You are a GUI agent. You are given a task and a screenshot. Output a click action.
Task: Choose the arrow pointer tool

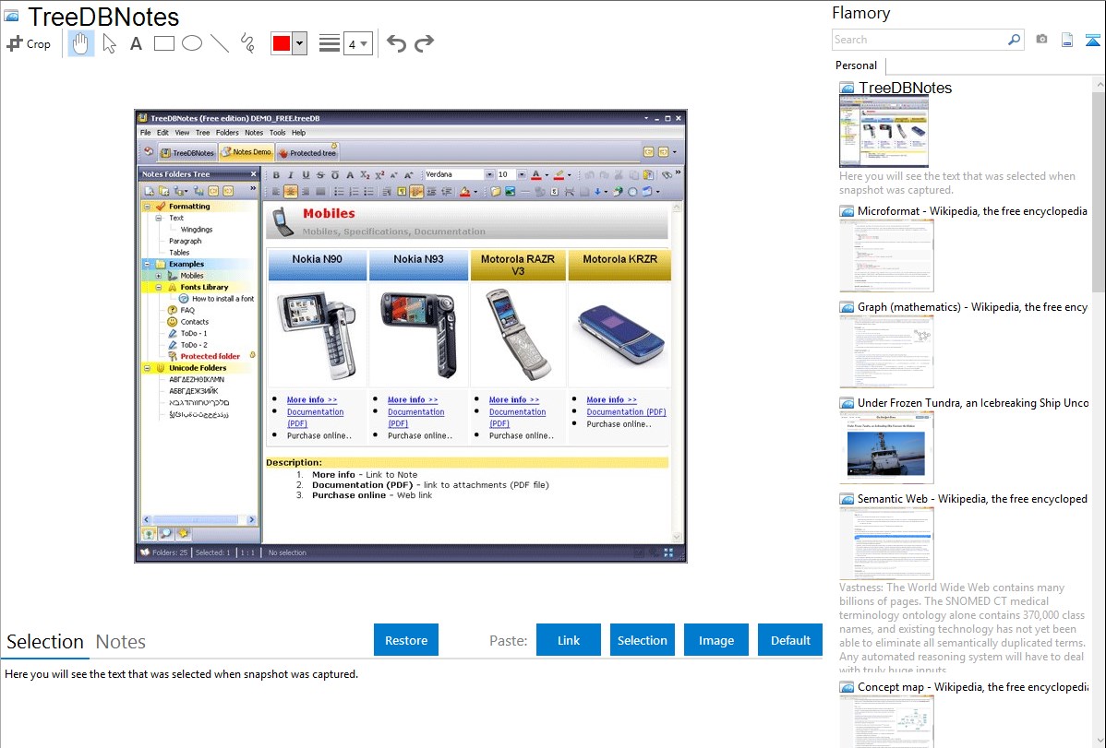point(109,43)
